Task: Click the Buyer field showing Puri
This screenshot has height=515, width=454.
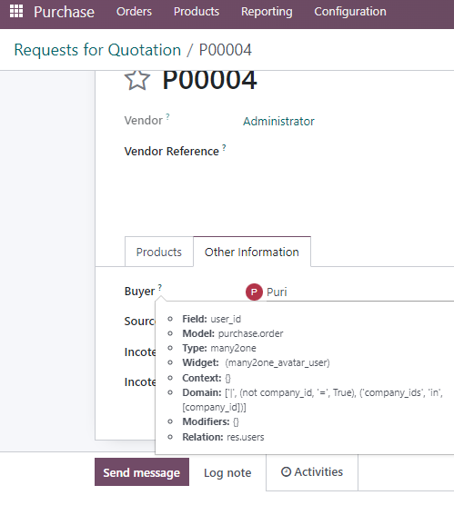Action: (x=349, y=292)
